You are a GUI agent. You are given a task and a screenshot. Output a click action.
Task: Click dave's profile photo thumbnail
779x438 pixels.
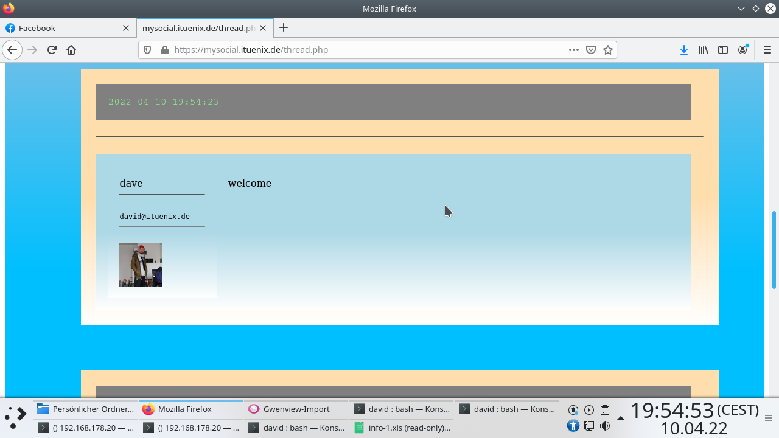click(141, 265)
